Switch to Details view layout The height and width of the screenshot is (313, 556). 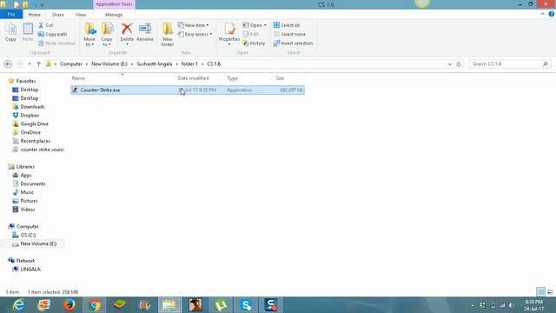[540, 292]
